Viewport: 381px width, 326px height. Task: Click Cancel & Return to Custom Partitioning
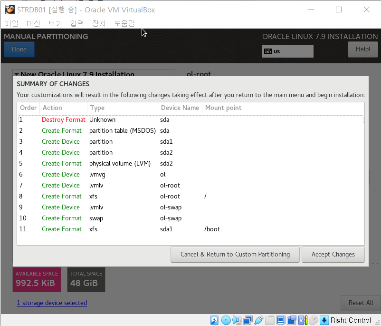coord(235,255)
